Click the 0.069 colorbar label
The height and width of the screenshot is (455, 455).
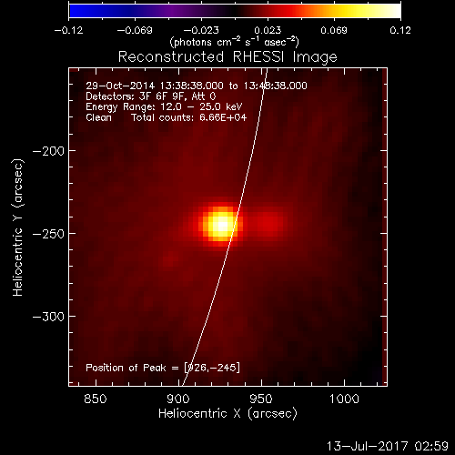click(x=334, y=30)
